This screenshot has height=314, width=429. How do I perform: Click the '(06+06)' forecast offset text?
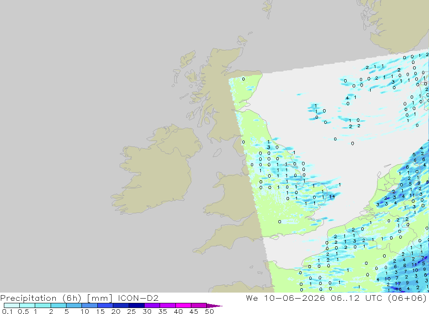[x=407, y=298]
